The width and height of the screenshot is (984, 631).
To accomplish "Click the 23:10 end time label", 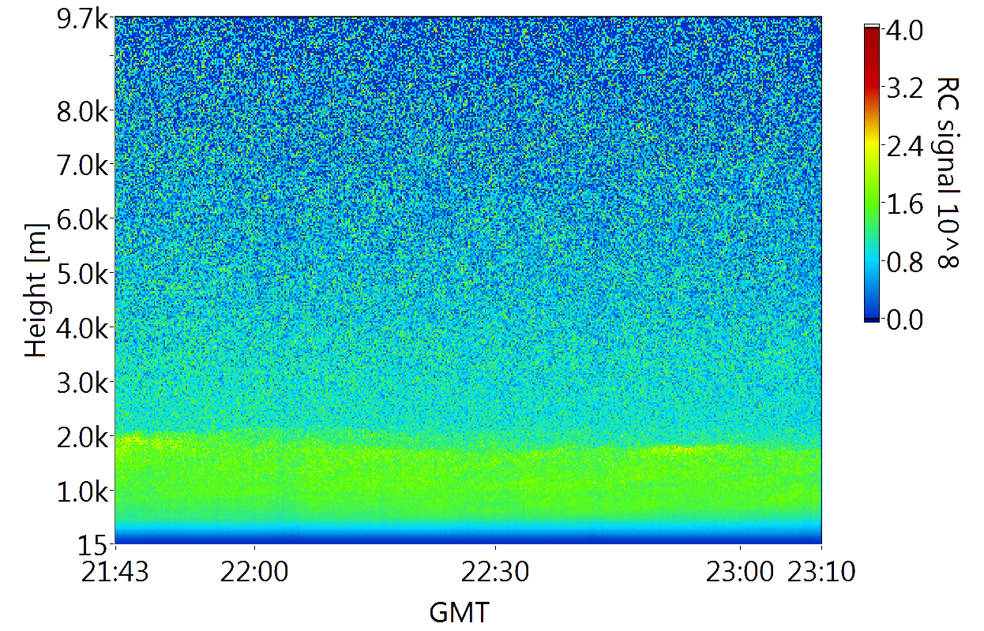I will click(x=822, y=572).
